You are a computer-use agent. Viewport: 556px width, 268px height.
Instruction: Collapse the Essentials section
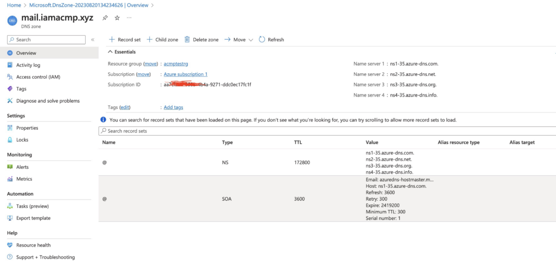(122, 52)
